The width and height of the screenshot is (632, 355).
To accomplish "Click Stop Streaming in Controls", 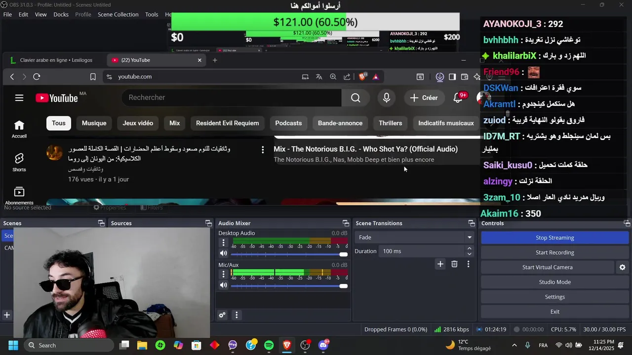I will [x=554, y=238].
